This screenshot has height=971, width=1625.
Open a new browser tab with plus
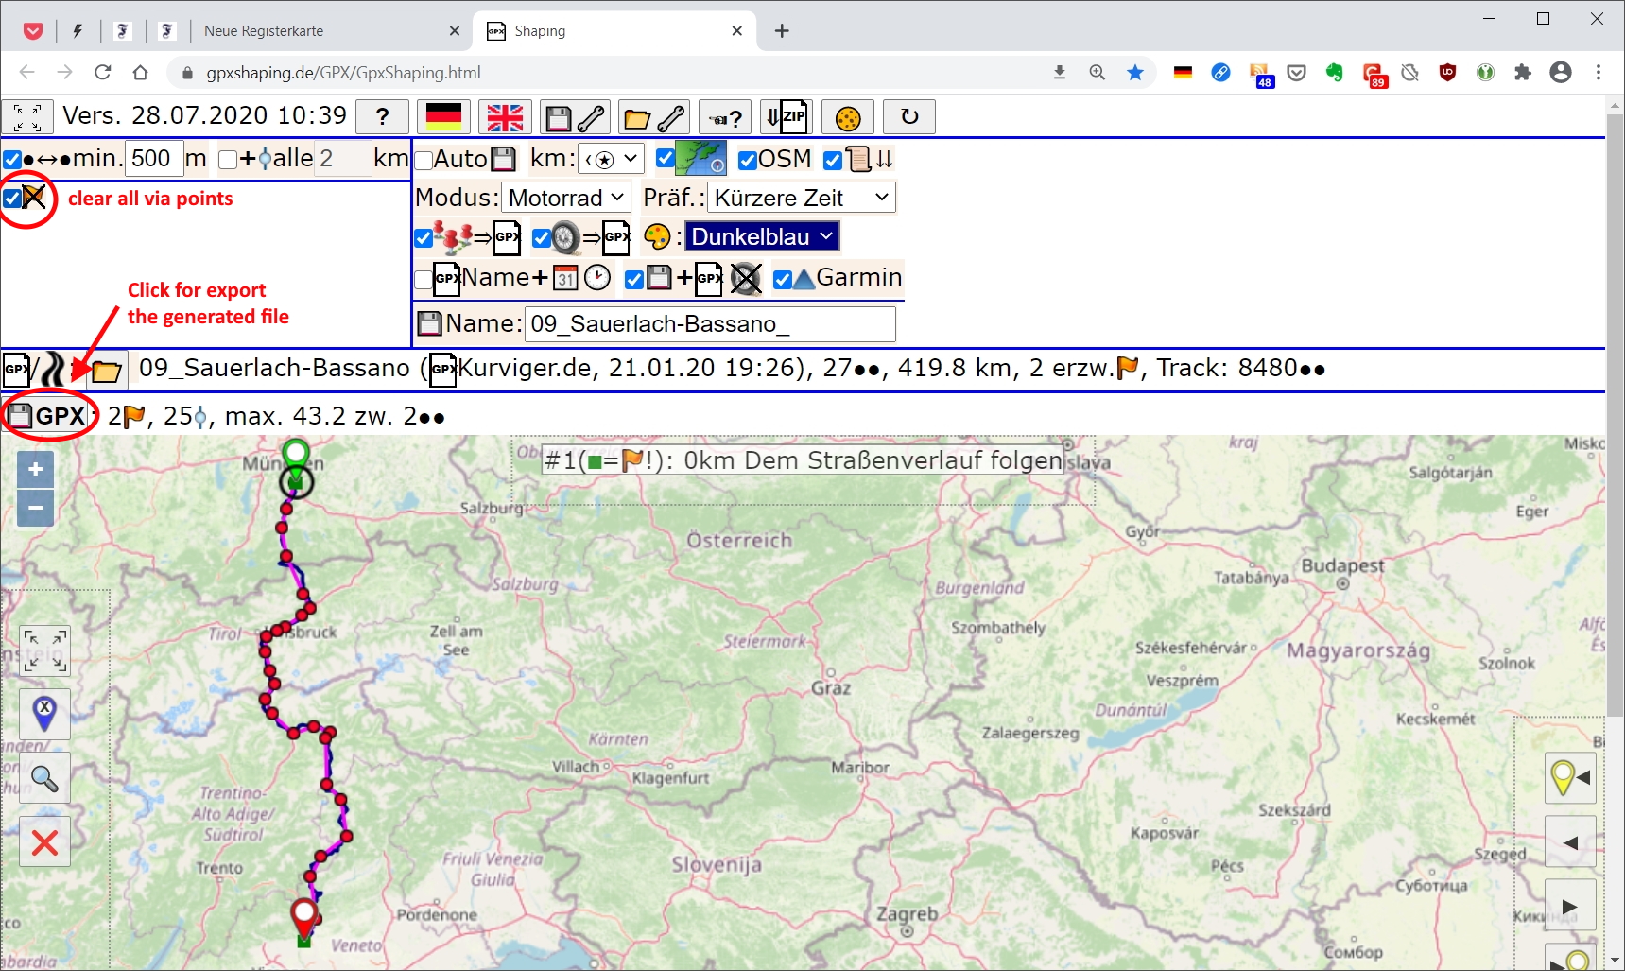pos(782,31)
